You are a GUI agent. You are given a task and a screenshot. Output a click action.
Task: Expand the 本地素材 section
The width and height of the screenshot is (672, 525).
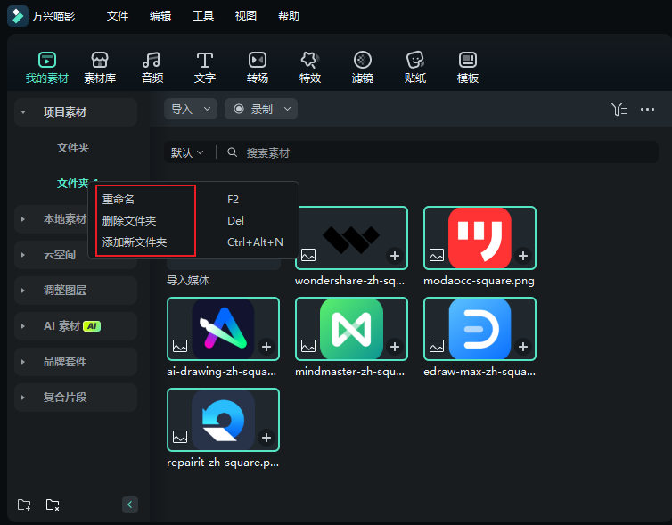[x=23, y=219]
